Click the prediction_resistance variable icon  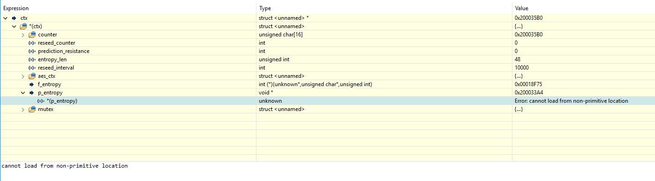point(32,51)
